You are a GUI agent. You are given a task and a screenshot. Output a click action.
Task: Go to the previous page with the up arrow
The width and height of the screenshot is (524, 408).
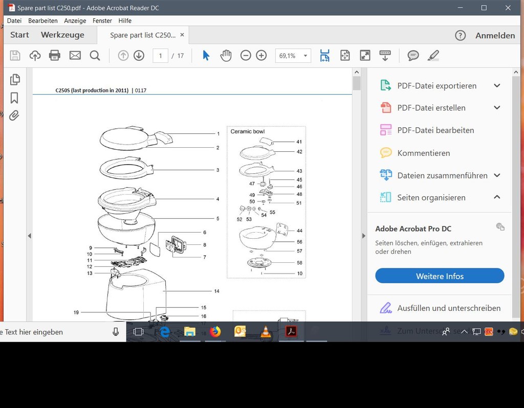123,55
